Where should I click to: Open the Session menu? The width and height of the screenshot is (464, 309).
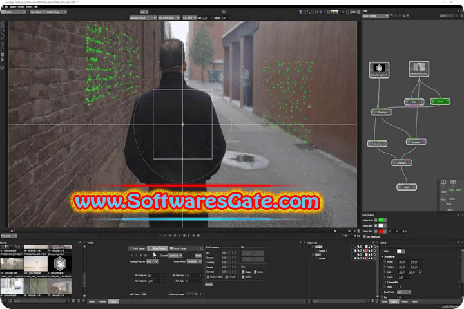(x=13, y=6)
